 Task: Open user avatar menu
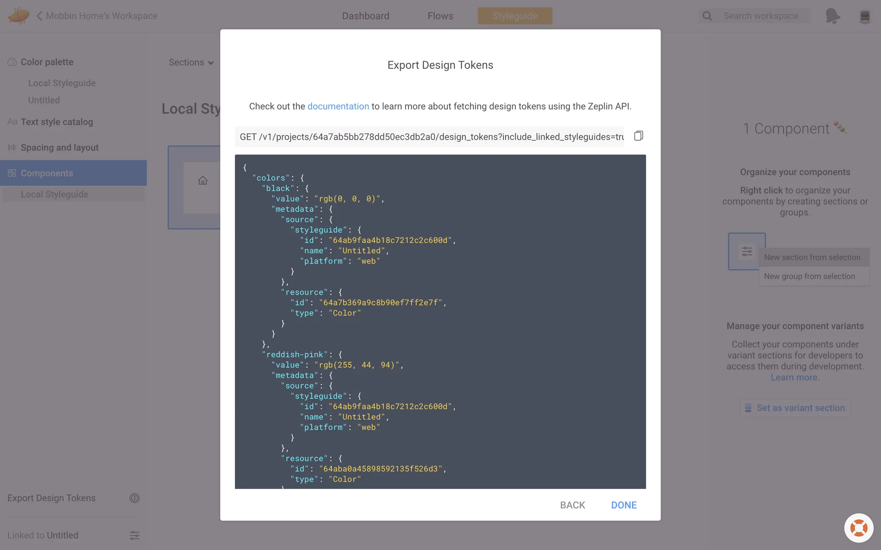[864, 16]
